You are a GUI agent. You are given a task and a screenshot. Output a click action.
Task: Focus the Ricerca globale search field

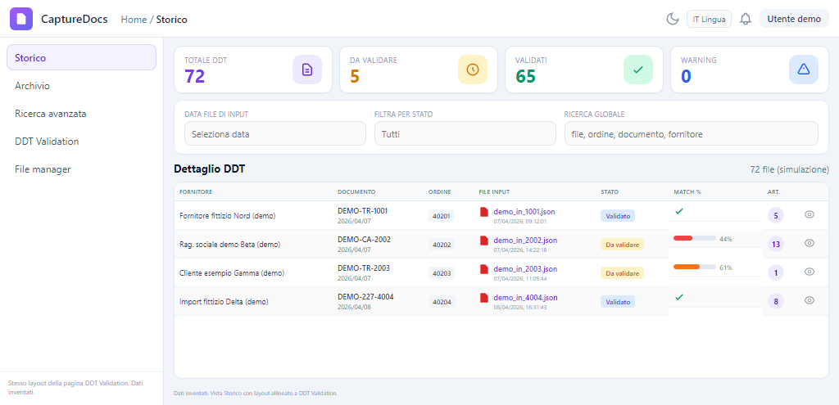click(692, 133)
